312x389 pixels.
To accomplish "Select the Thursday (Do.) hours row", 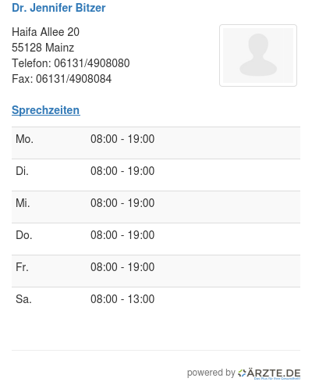I will [156, 239].
